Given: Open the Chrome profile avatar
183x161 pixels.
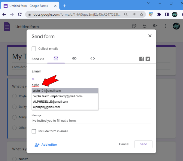Looking at the screenshot, I should (x=175, y=15).
